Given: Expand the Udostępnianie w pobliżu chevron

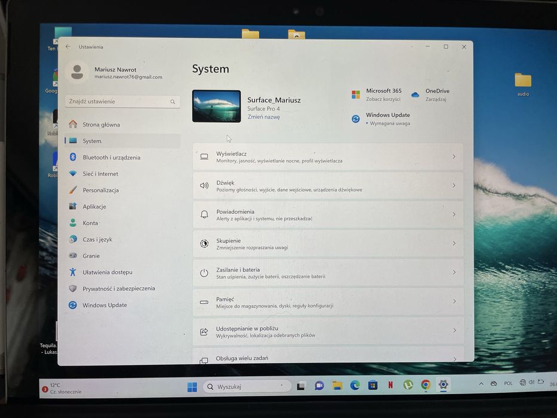Looking at the screenshot, I should [x=455, y=331].
